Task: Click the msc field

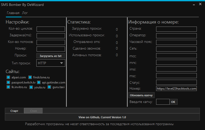Action: pos(176,76)
